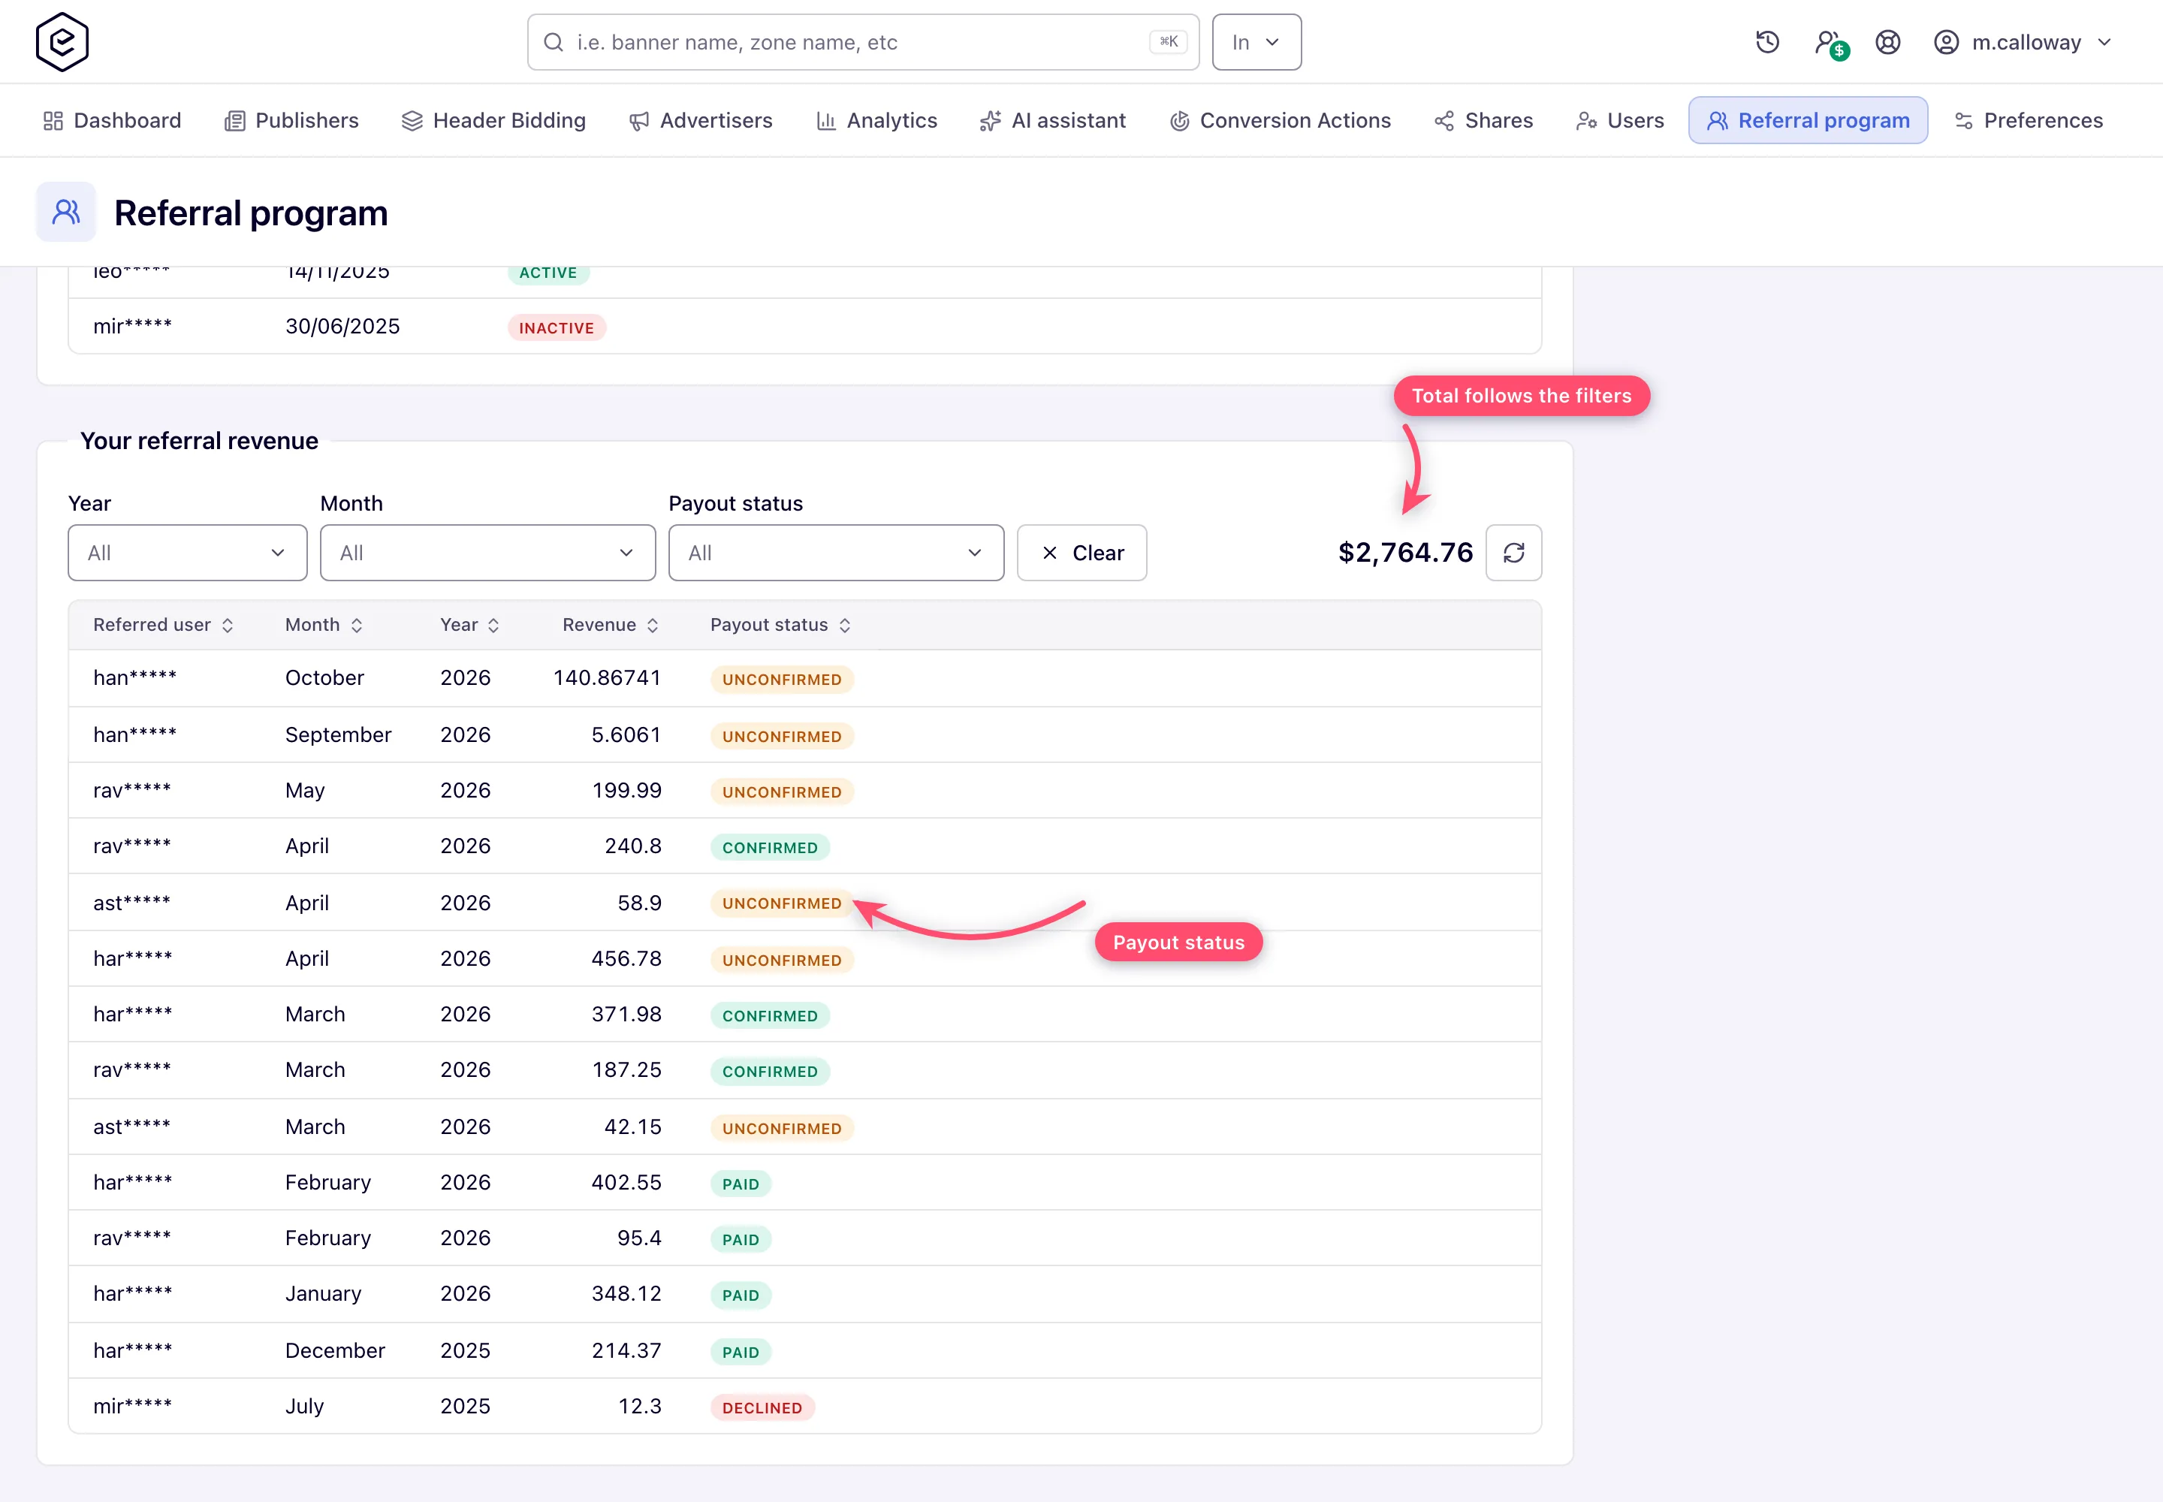Click UNCONFIRMED badge for ast March row
Viewport: 2163px width, 1502px height.
point(782,1129)
